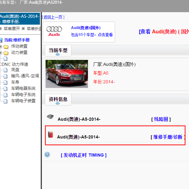
Task: Select 动力装置 in the tree
Action: pos(19,53)
